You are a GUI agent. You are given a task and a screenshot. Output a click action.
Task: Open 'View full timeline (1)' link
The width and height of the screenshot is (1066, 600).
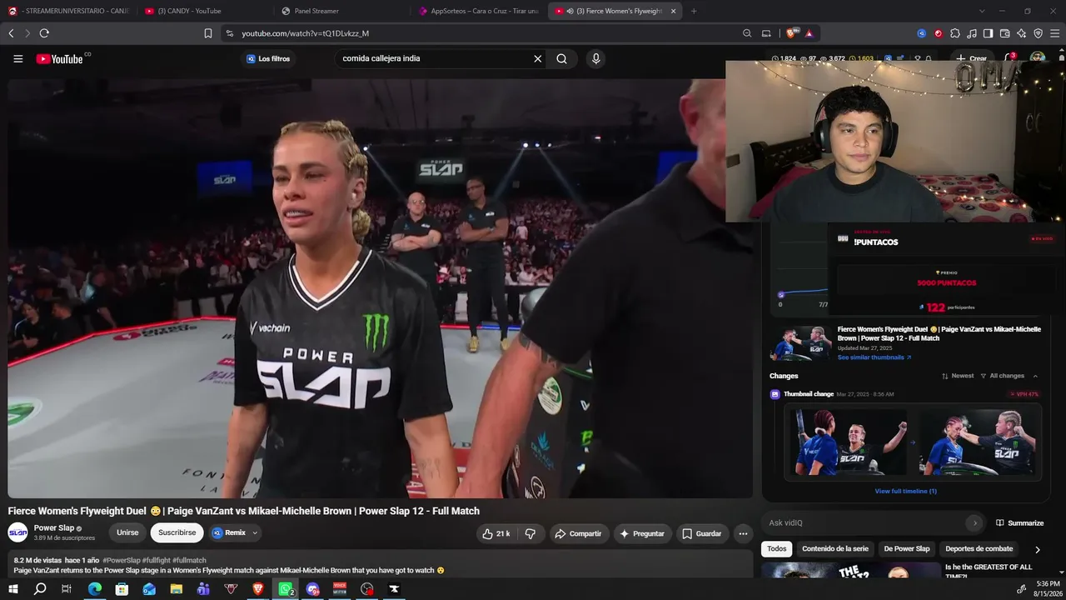[x=906, y=492]
